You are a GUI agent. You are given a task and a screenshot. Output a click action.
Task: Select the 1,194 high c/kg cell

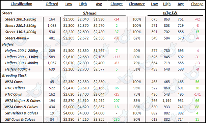click(167, 101)
